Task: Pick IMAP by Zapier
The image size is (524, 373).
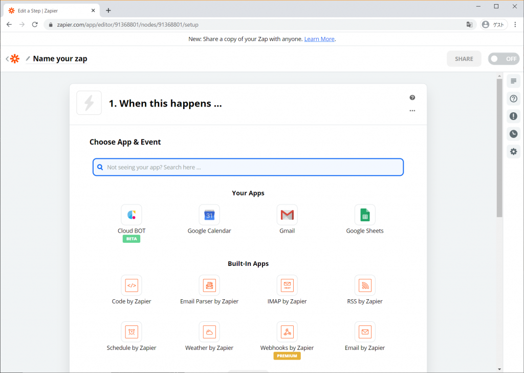Action: tap(287, 285)
